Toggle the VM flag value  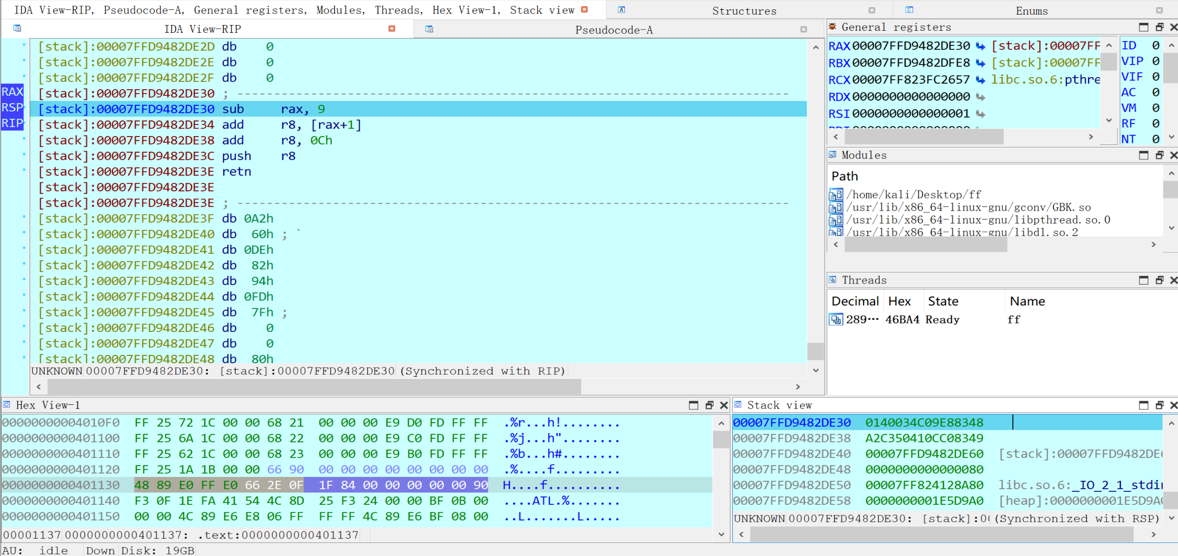[x=1156, y=108]
